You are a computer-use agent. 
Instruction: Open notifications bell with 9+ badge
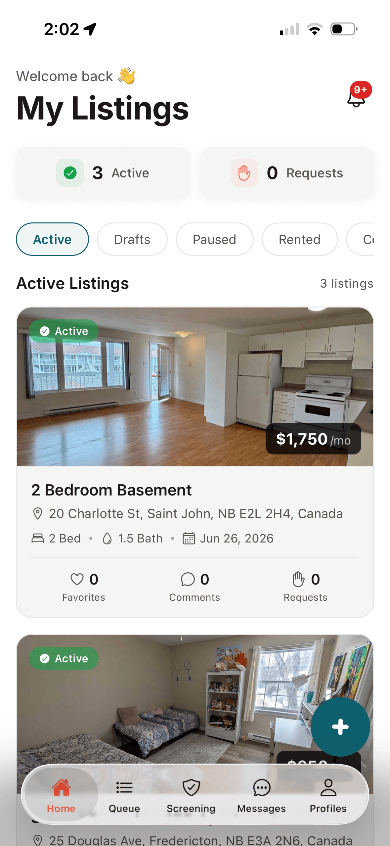click(357, 97)
